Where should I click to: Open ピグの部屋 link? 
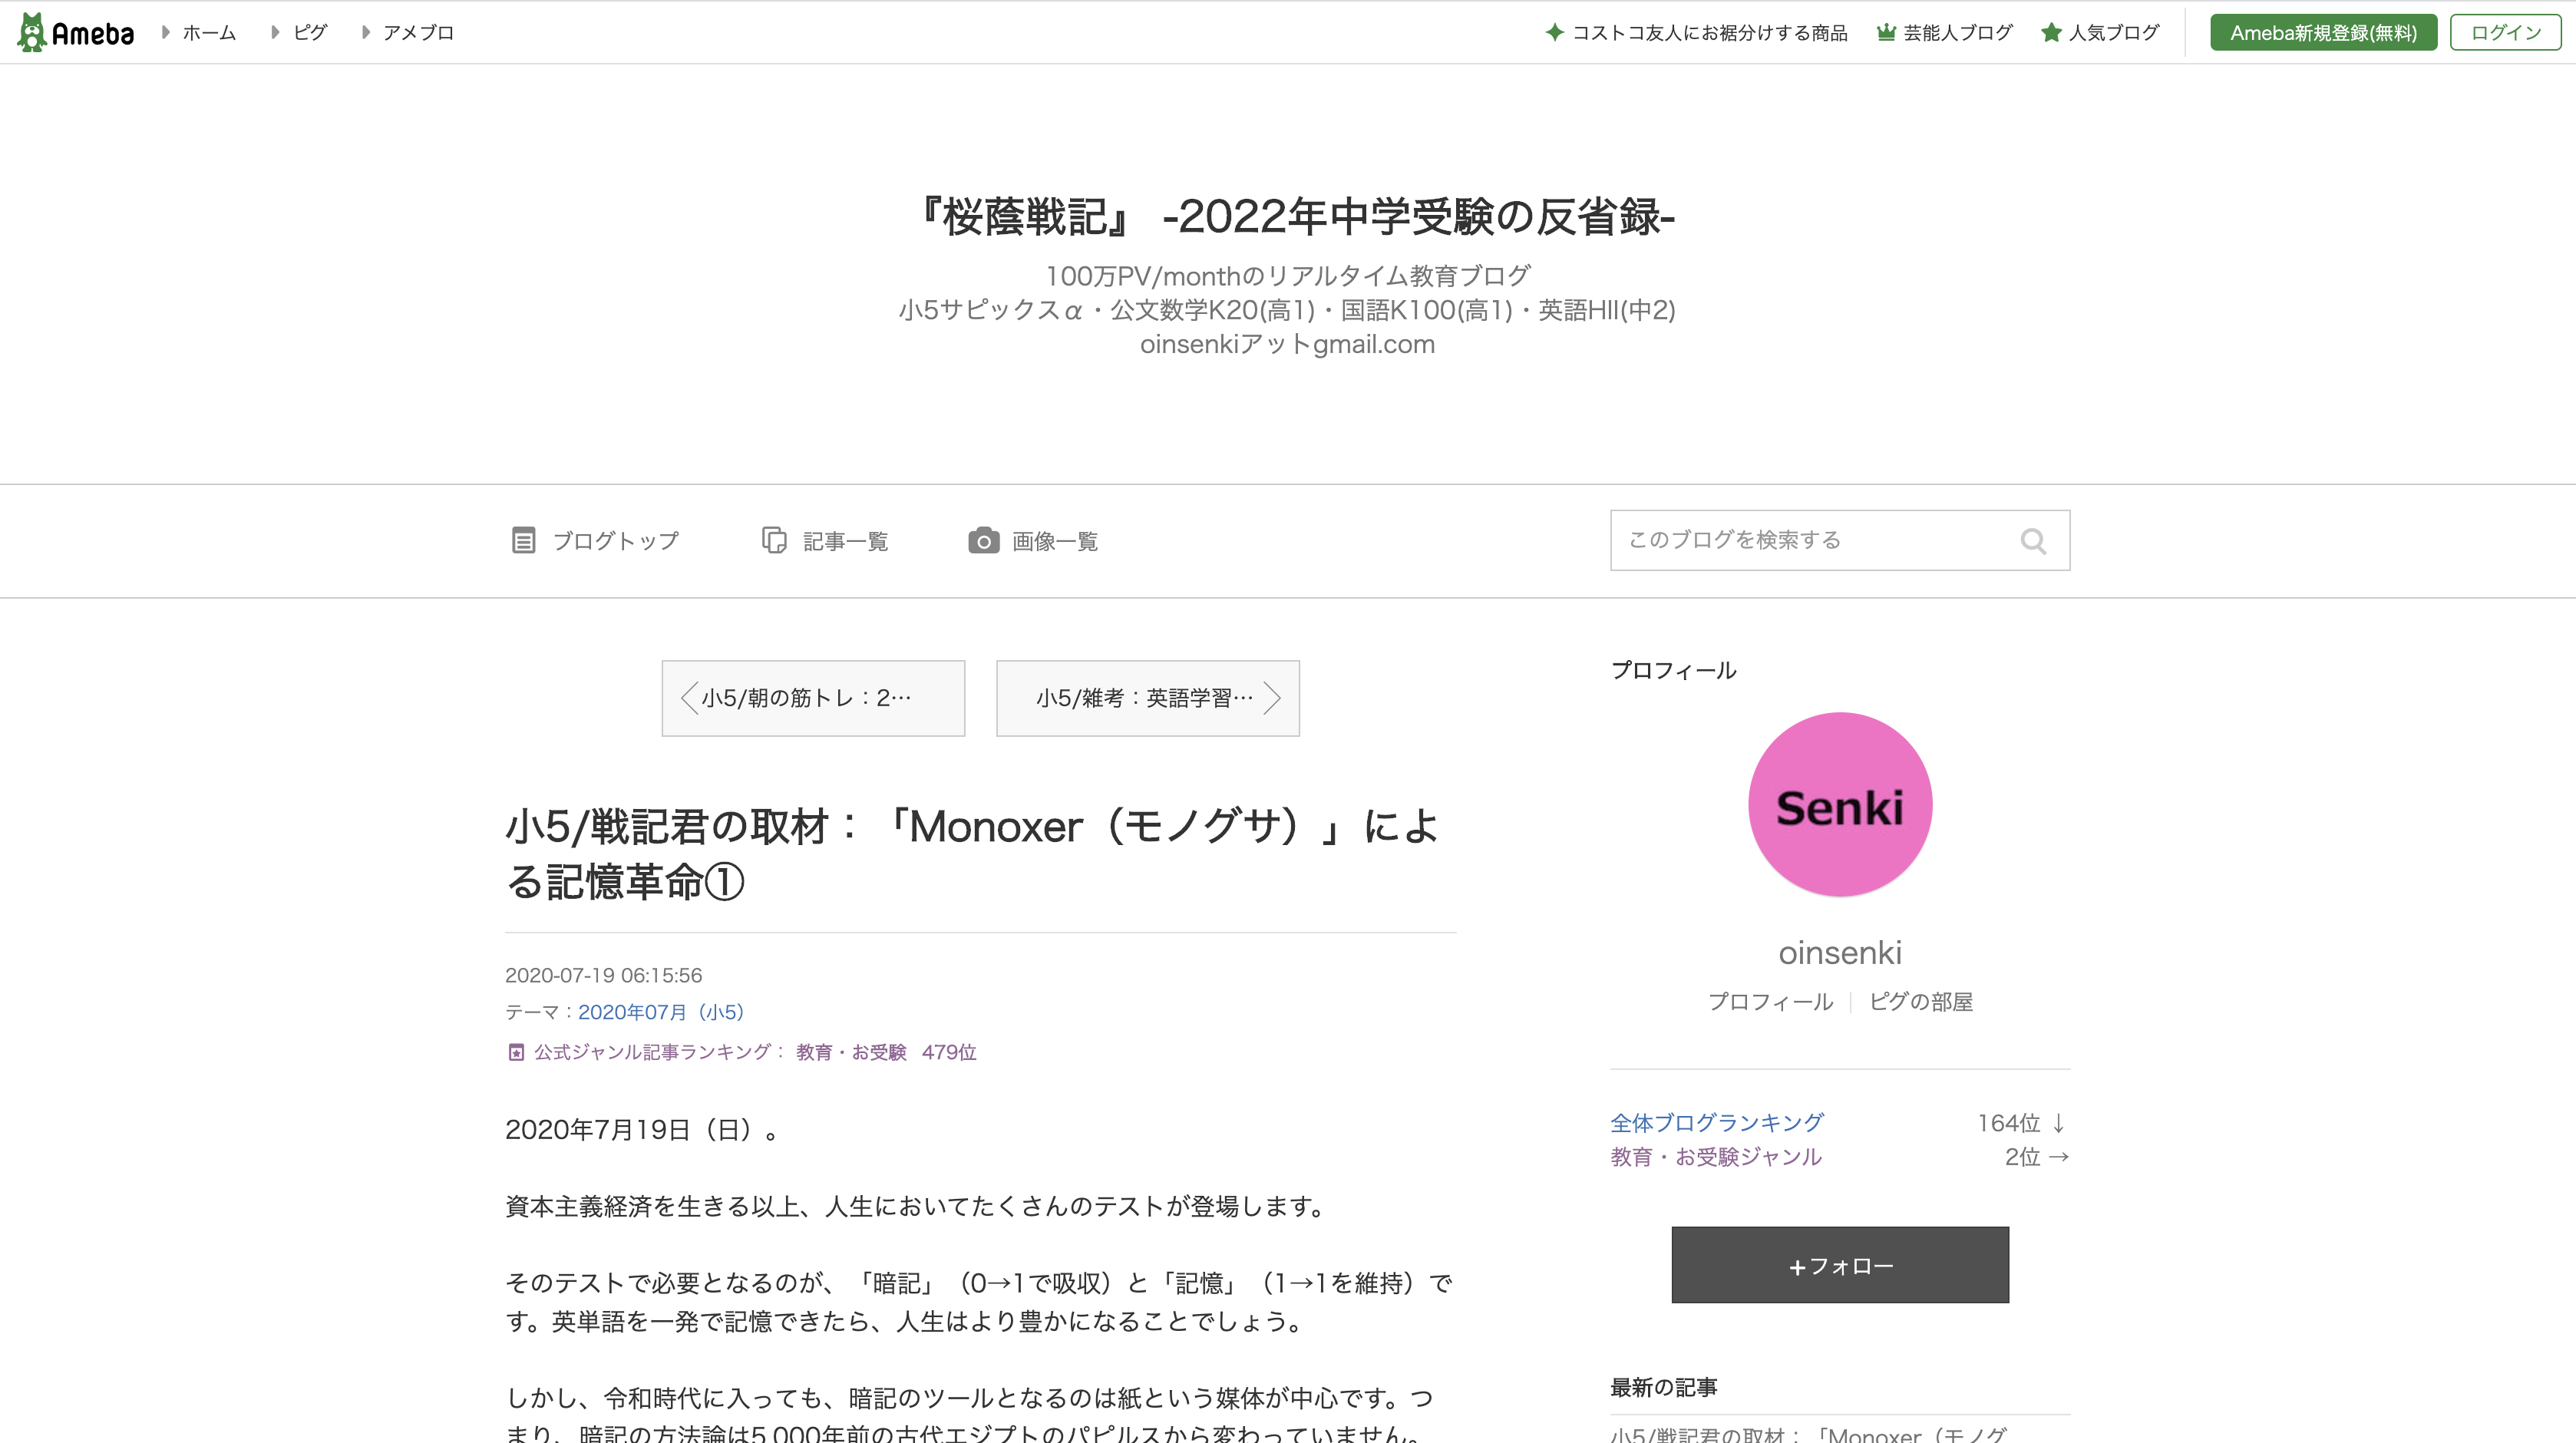click(x=1921, y=1002)
